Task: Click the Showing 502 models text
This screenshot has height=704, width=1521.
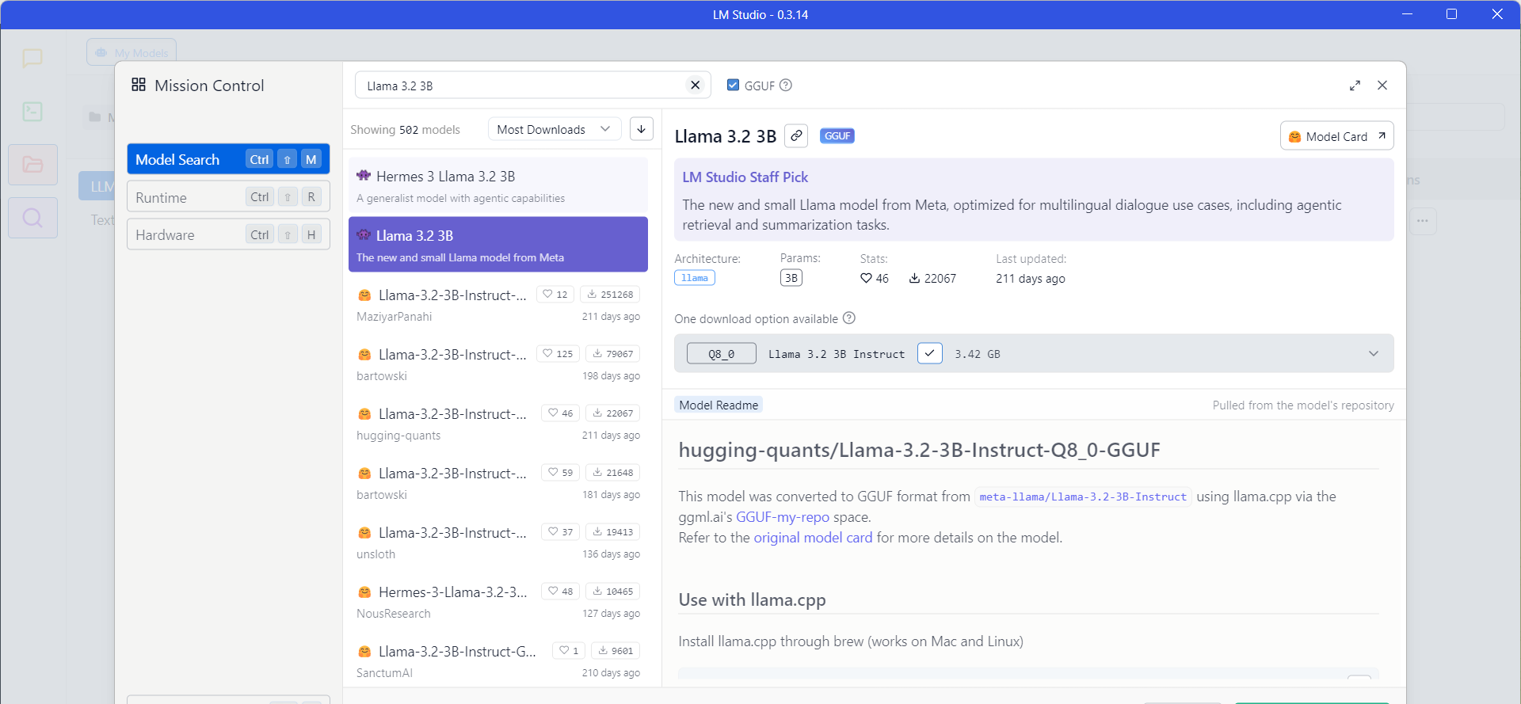Action: [406, 130]
